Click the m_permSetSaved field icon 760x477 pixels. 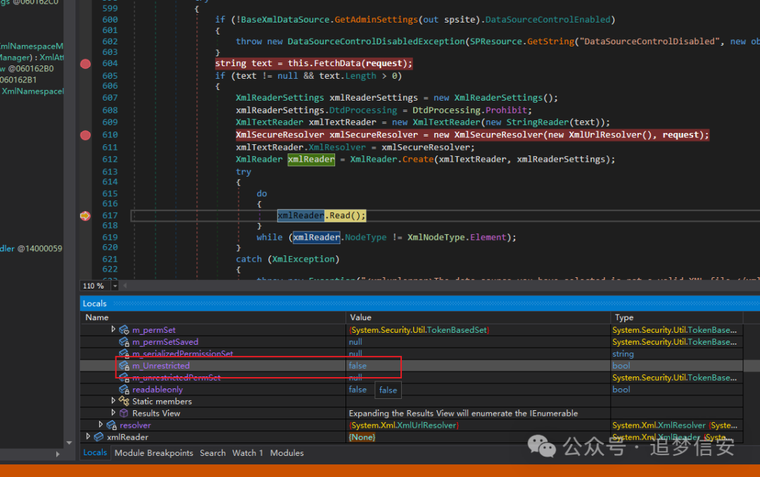[x=124, y=342]
